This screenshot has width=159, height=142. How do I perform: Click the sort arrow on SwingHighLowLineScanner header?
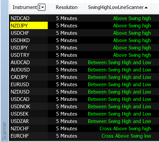coord(146,8)
